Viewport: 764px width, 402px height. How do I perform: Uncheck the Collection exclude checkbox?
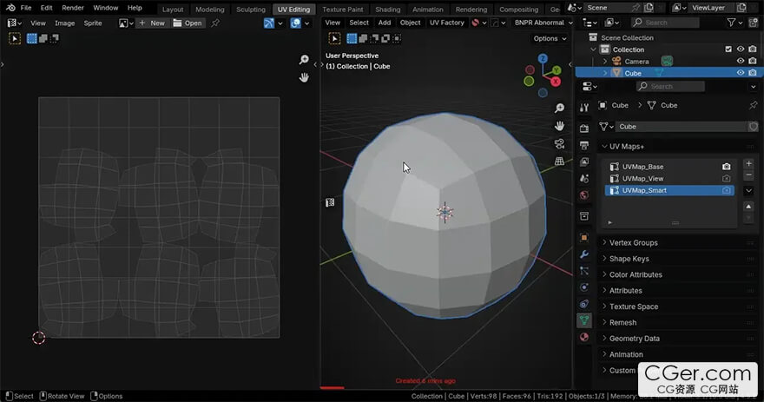[728, 49]
